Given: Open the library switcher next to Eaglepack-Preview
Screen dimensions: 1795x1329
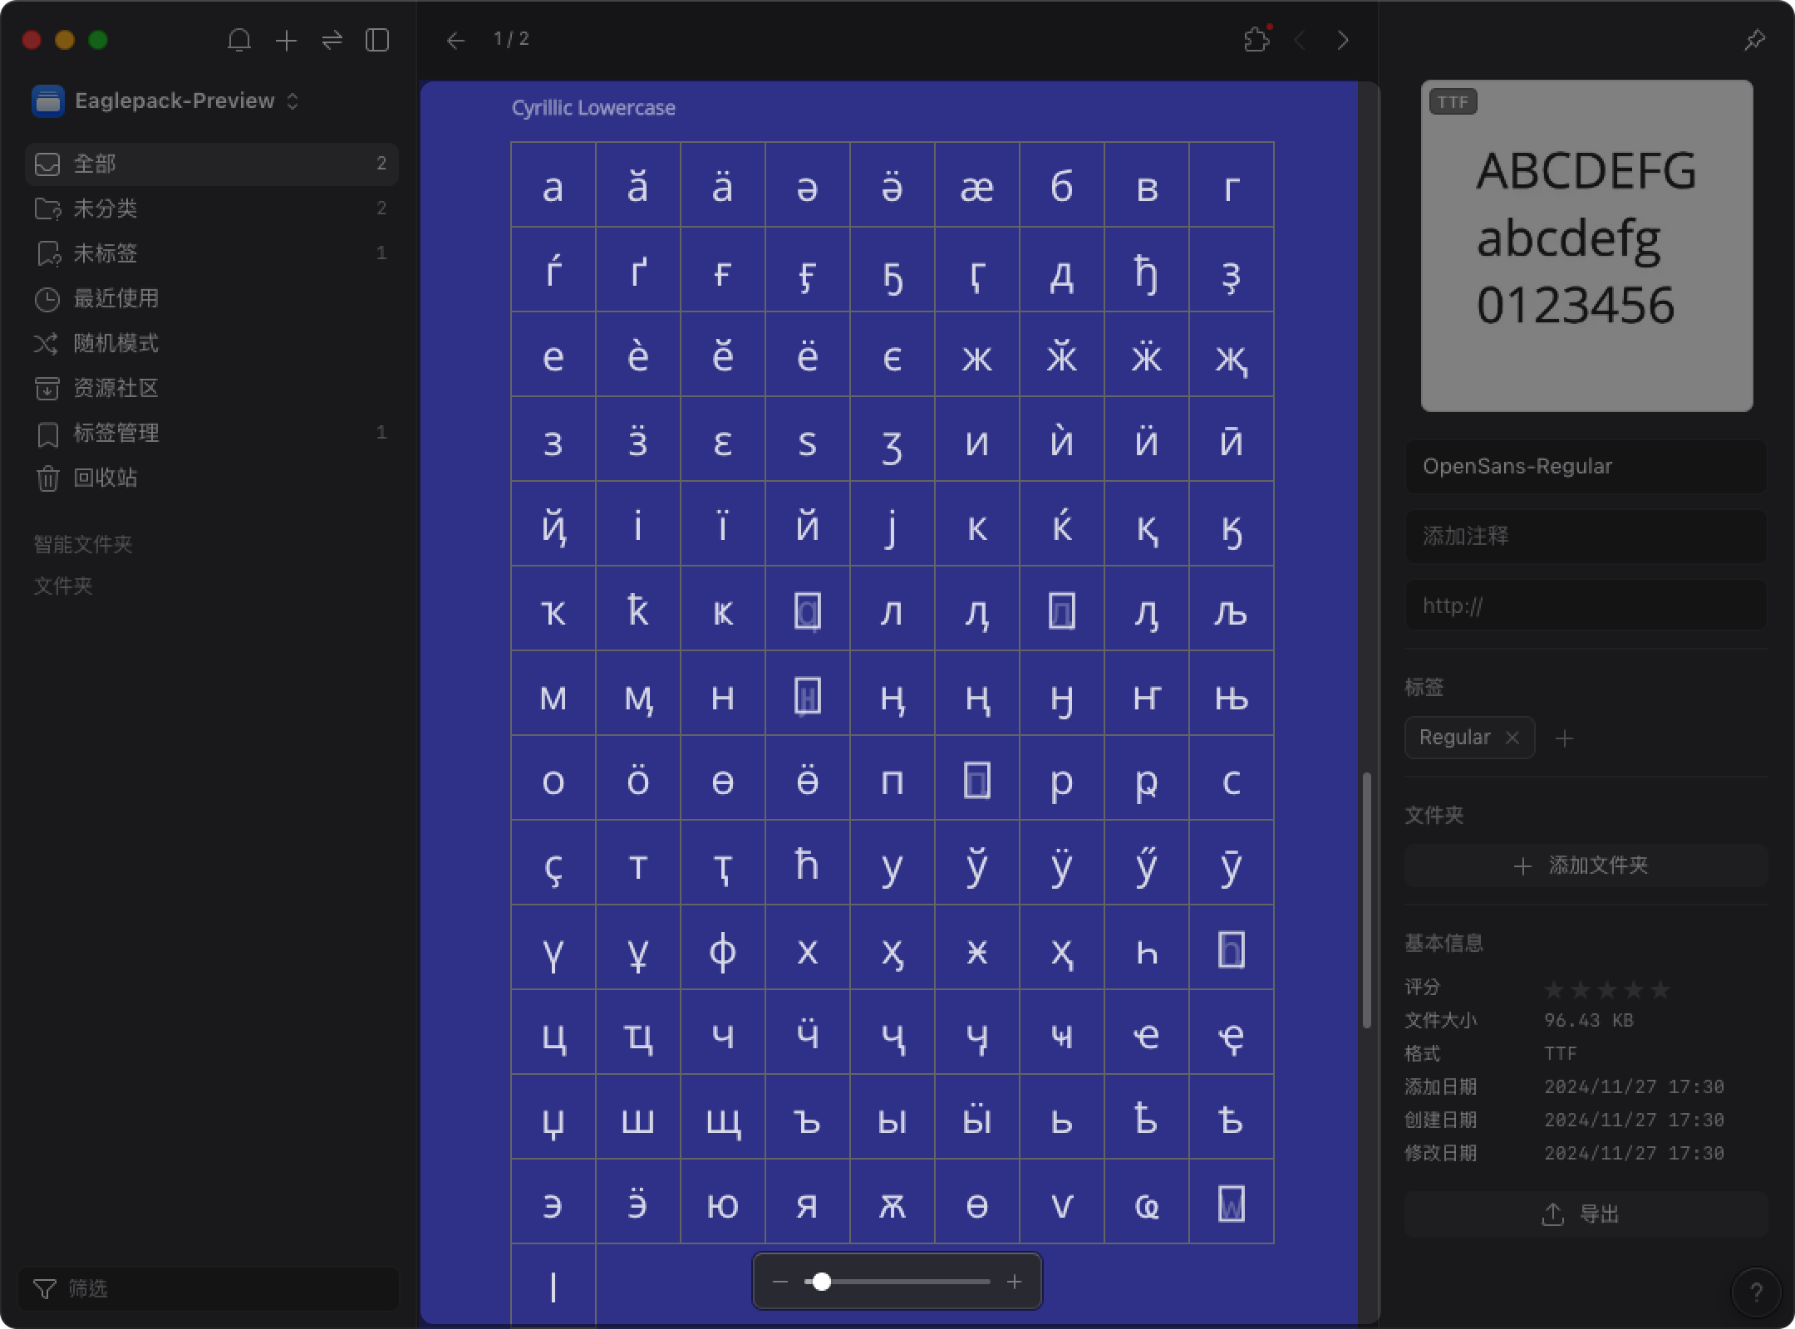Looking at the screenshot, I should pos(293,101).
